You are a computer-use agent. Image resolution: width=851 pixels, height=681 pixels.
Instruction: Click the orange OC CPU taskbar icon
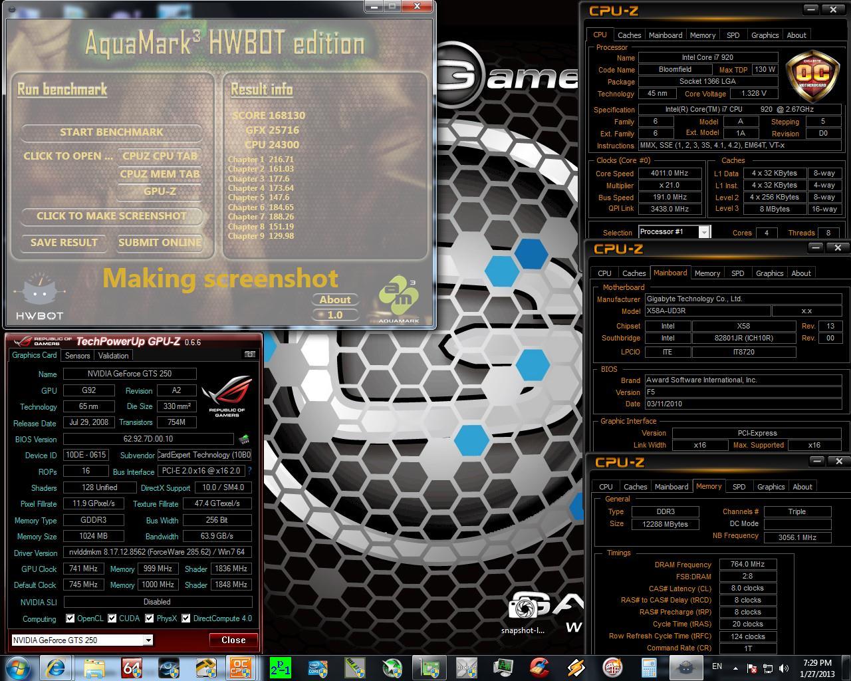click(x=239, y=667)
